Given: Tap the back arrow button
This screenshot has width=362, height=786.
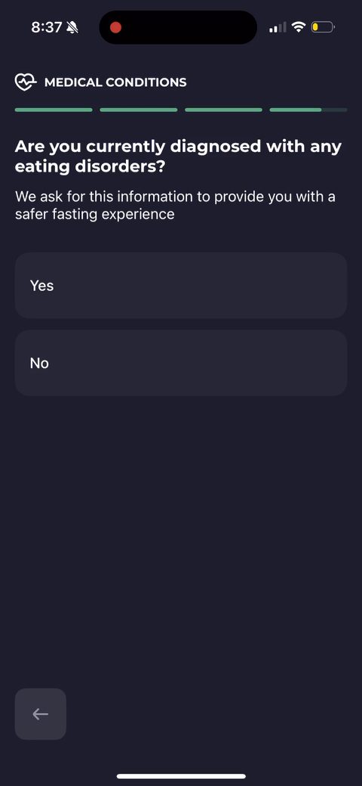Looking at the screenshot, I should pyautogui.click(x=41, y=713).
